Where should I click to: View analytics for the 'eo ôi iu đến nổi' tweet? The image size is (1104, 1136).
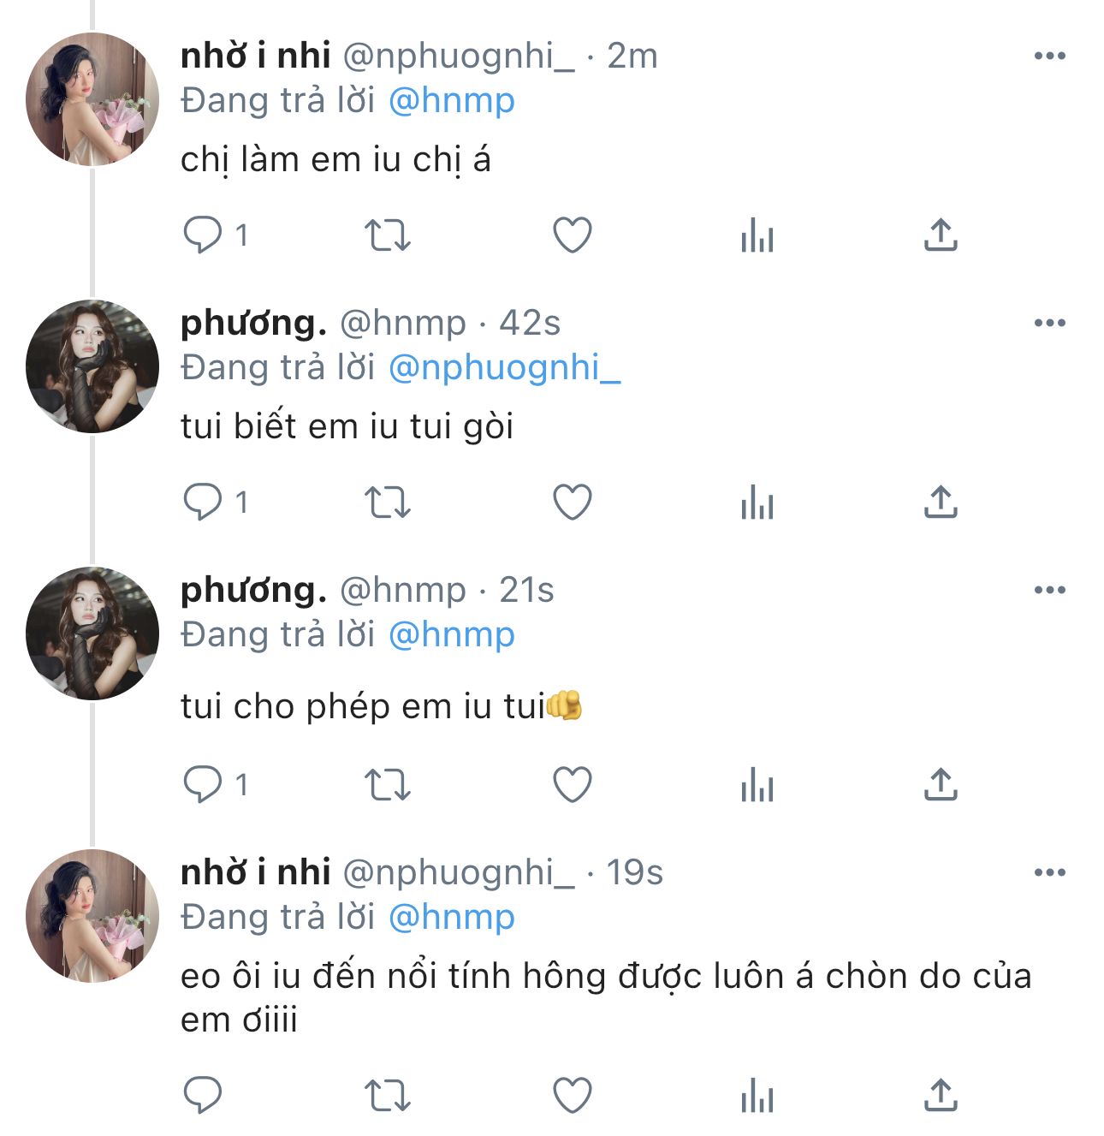757,1094
